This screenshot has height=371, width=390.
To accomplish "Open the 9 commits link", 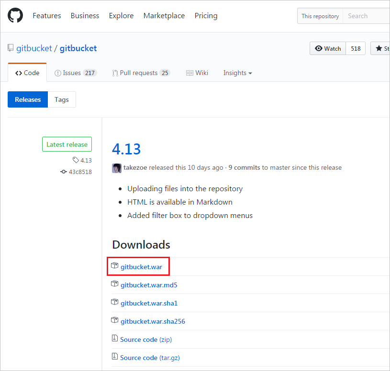I will click(x=244, y=167).
